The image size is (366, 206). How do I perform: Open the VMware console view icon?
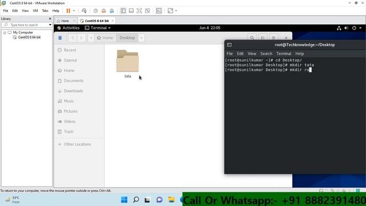[159, 11]
